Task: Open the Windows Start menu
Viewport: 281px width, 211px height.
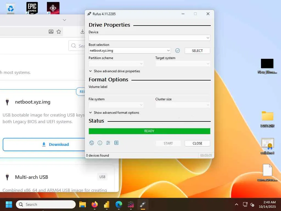Action: [9, 204]
